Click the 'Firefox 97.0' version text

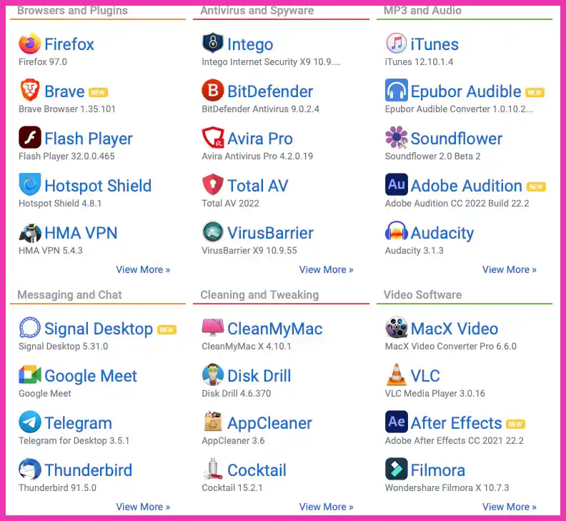click(x=43, y=61)
